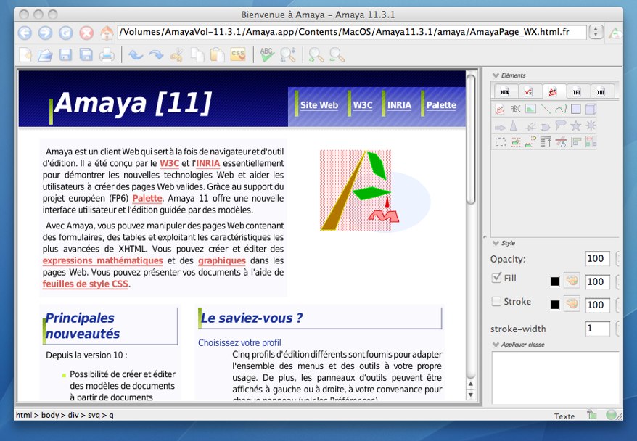This screenshot has width=637, height=441.
Task: Edit the stroke-width value field
Action: [x=598, y=329]
